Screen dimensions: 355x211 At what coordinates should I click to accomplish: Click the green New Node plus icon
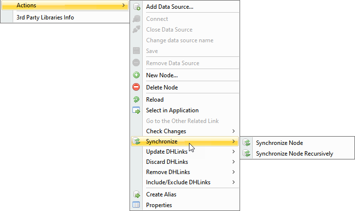pyautogui.click(x=136, y=75)
